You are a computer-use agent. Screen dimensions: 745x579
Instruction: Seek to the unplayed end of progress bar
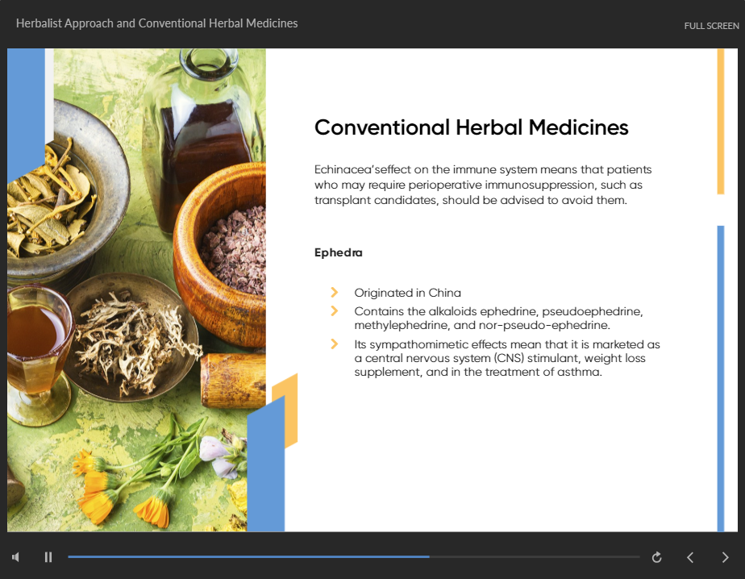pyautogui.click(x=564, y=556)
